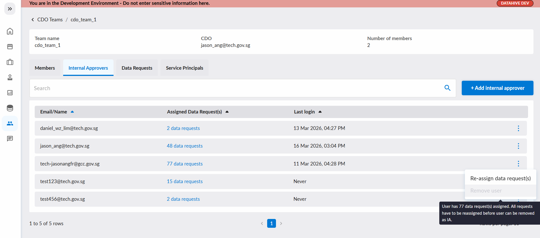Open the briefcase icon in sidebar
540x238 pixels.
point(10,62)
